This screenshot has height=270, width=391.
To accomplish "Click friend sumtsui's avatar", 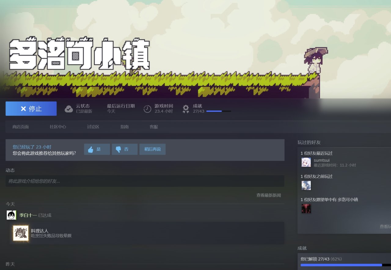I will click(x=306, y=162).
